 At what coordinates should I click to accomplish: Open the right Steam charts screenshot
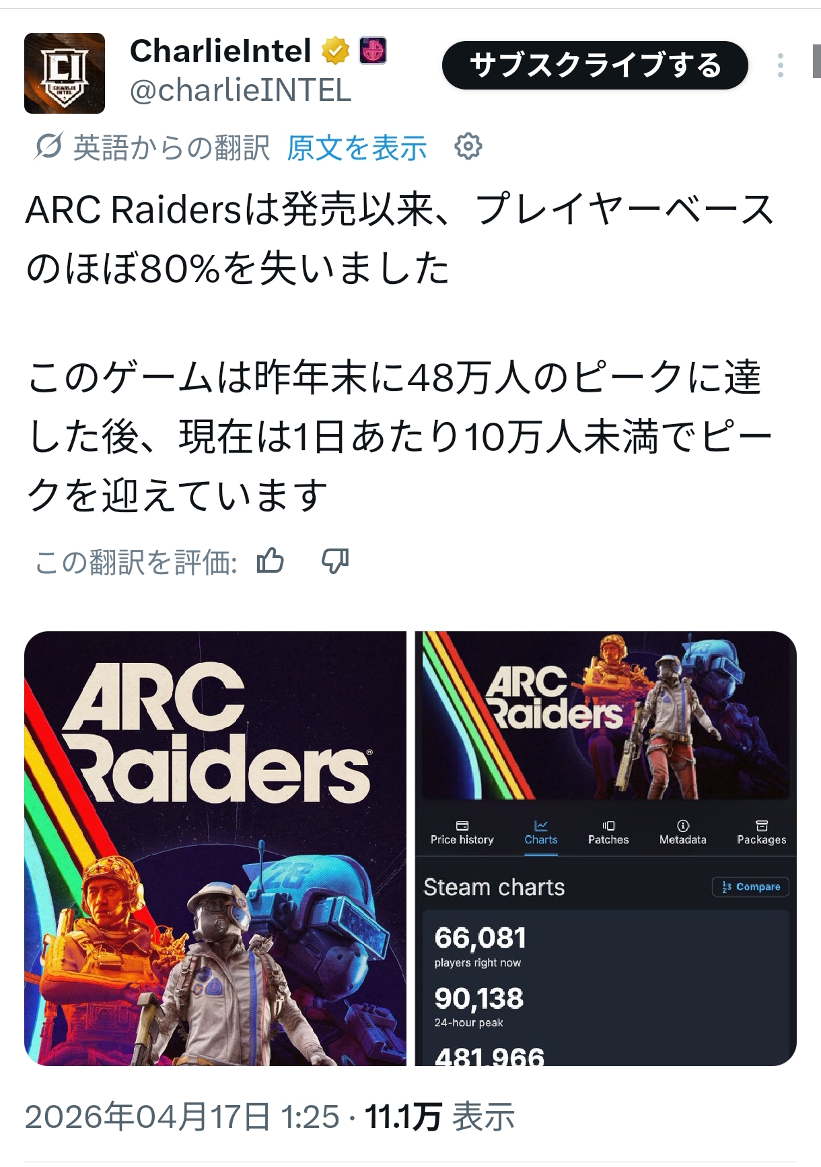click(x=606, y=849)
